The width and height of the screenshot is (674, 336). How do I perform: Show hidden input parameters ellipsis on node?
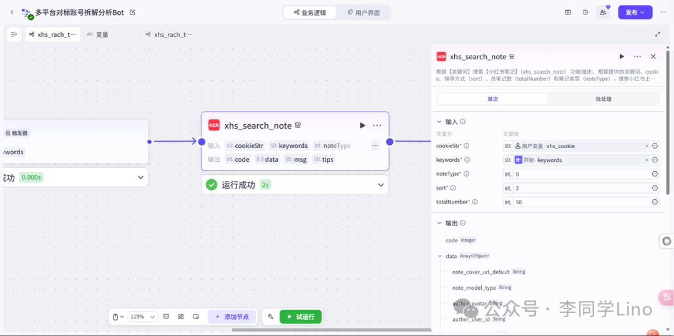coord(375,146)
